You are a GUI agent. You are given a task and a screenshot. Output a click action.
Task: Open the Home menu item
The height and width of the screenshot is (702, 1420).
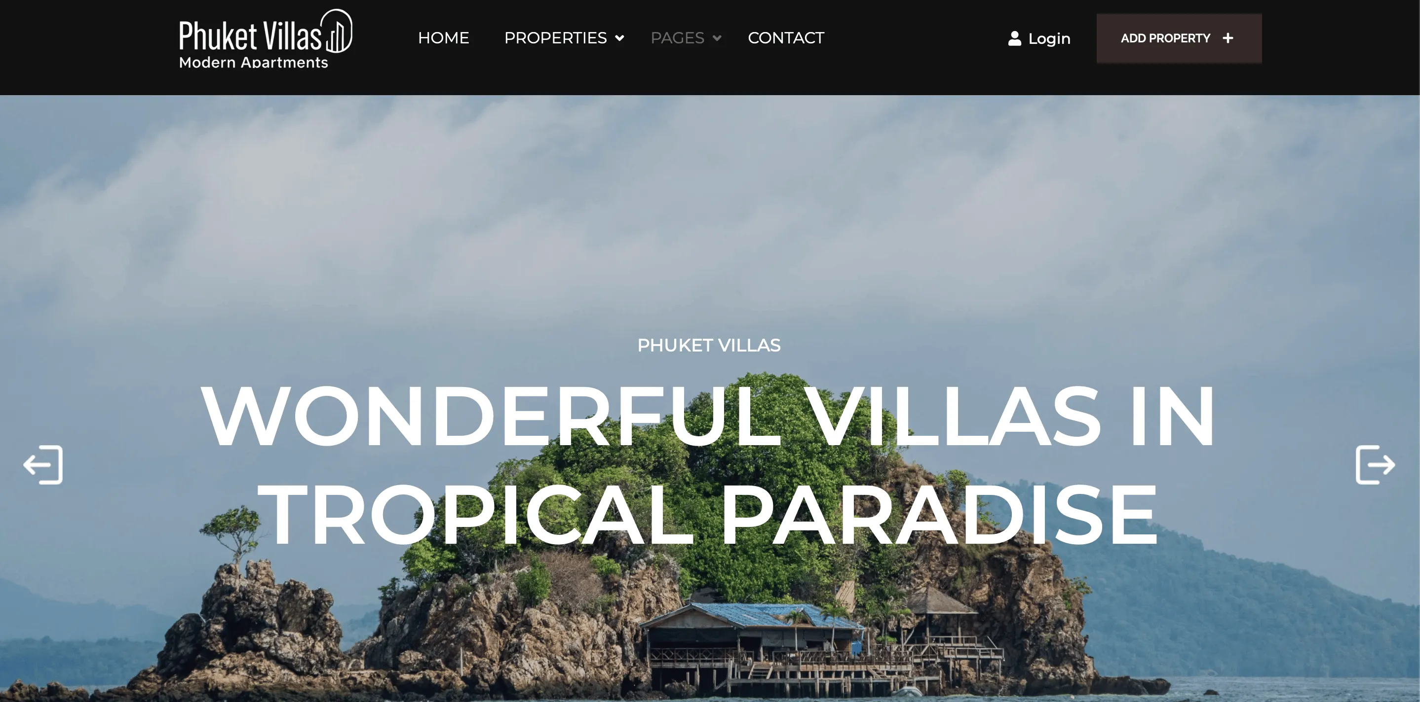click(x=443, y=38)
